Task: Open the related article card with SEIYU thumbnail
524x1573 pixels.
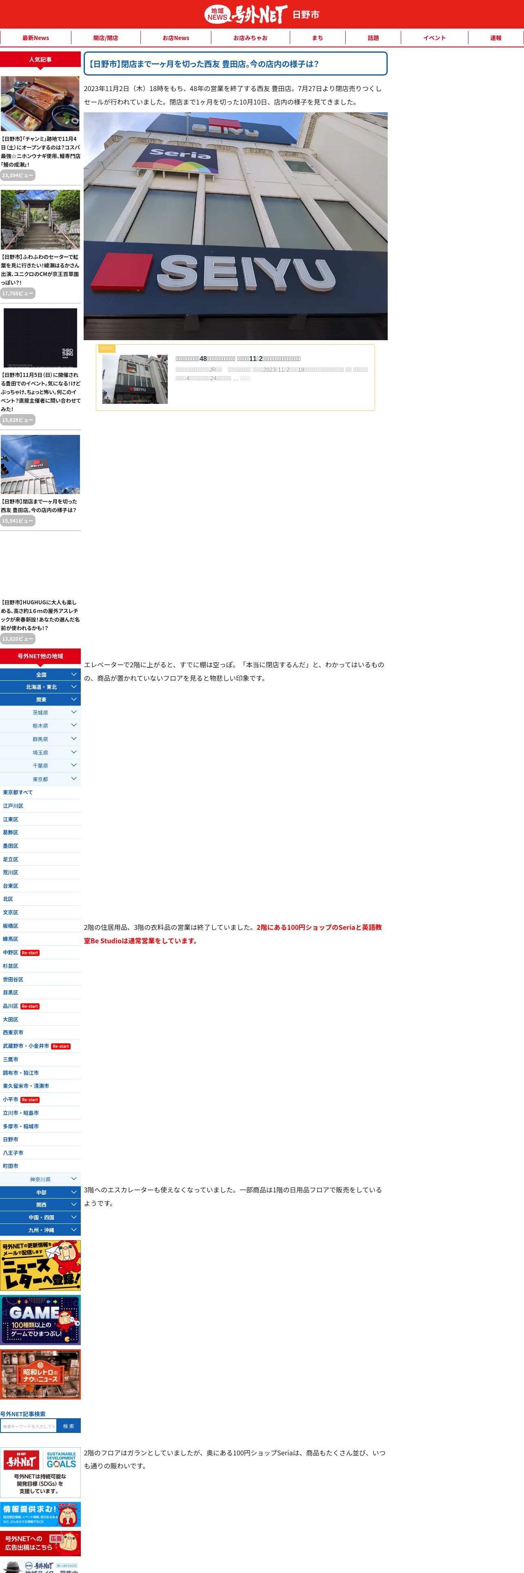Action: click(x=235, y=377)
